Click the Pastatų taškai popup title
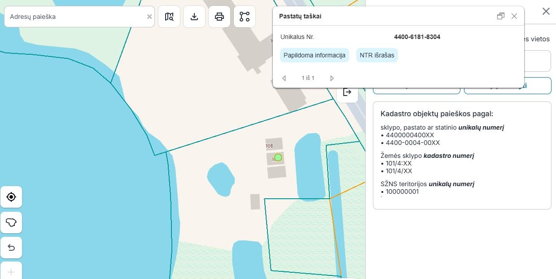This screenshot has height=279, width=556. 300,16
